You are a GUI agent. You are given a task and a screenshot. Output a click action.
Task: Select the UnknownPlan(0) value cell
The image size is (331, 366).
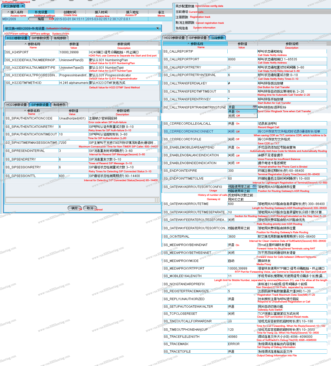point(74,60)
